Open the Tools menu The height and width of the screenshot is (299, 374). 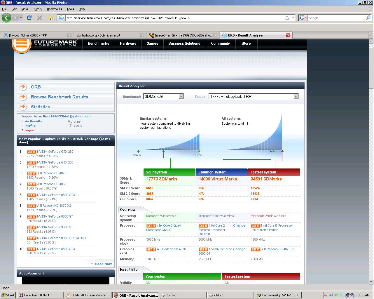70,9
